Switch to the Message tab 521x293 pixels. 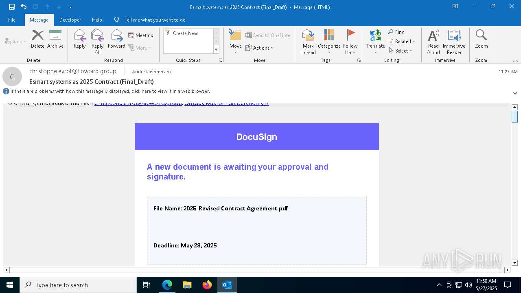point(39,20)
